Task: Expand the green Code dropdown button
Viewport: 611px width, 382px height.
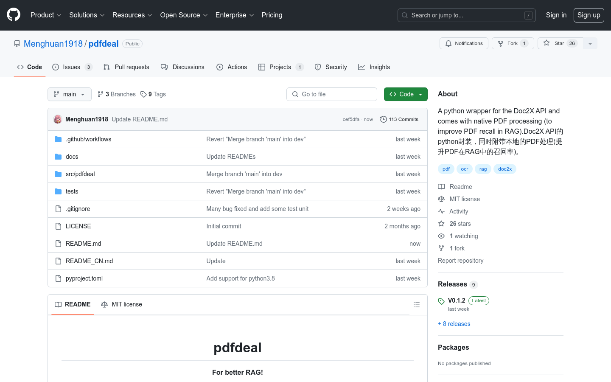Action: (406, 94)
